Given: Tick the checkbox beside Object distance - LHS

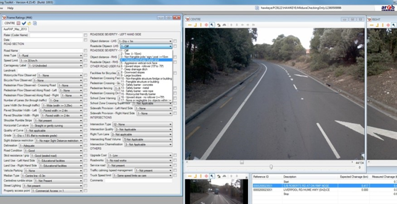Looking at the screenshot, I should tap(175, 41).
